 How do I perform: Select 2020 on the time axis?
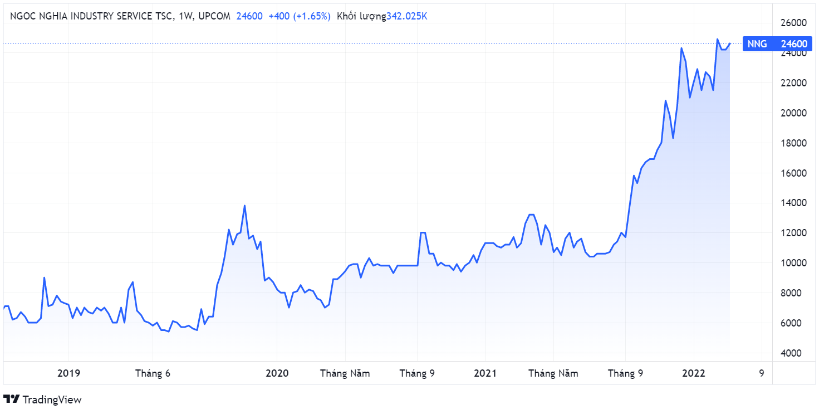click(277, 373)
